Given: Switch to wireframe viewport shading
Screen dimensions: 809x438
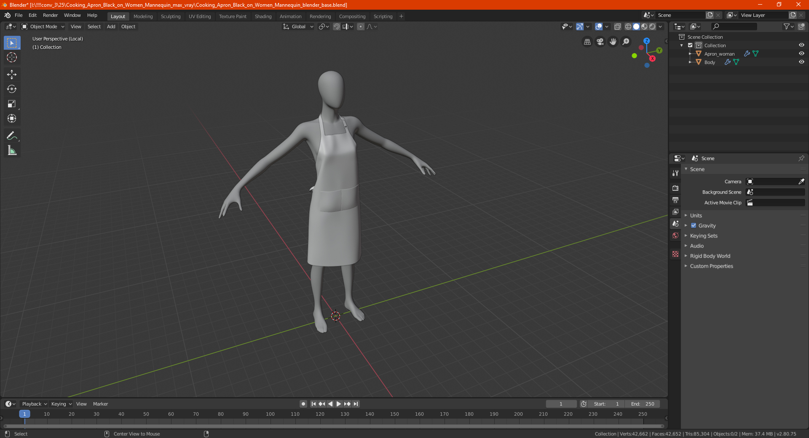Looking at the screenshot, I should click(628, 27).
